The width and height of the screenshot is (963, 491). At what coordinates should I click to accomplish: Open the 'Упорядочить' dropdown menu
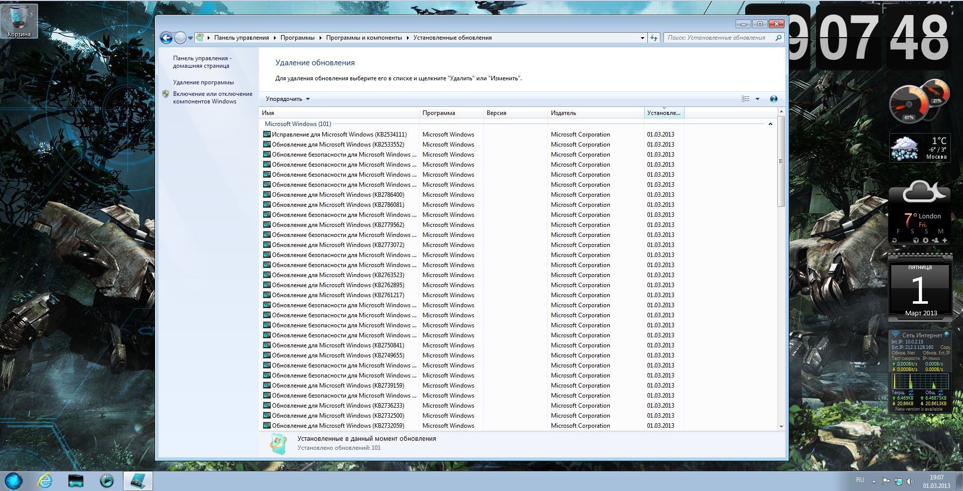pyautogui.click(x=288, y=99)
